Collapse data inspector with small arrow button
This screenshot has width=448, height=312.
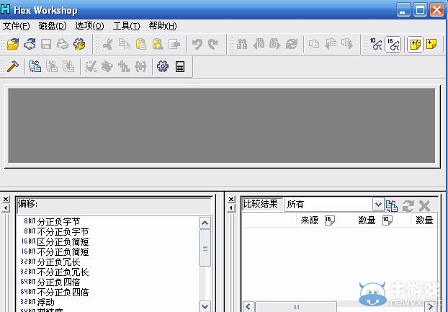coord(6,208)
